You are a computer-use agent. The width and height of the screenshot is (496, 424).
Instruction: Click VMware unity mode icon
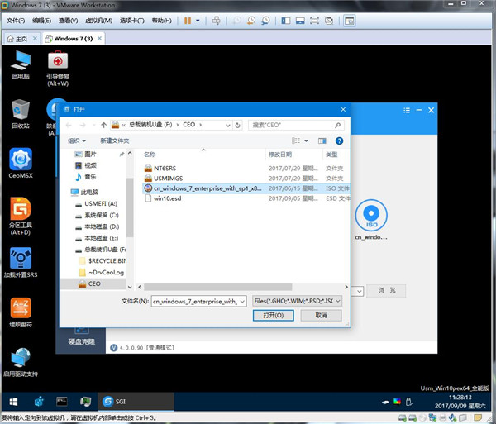(x=329, y=21)
